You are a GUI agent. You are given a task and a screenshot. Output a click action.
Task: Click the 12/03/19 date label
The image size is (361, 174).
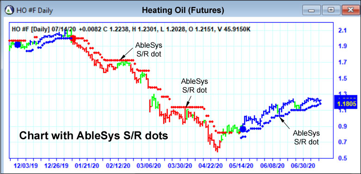pos(26,166)
